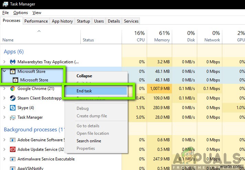Click the Malwarebytes Tray Application icon

click(13, 62)
